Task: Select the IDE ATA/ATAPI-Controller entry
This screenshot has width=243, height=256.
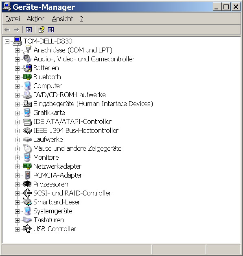Action: pos(72,121)
